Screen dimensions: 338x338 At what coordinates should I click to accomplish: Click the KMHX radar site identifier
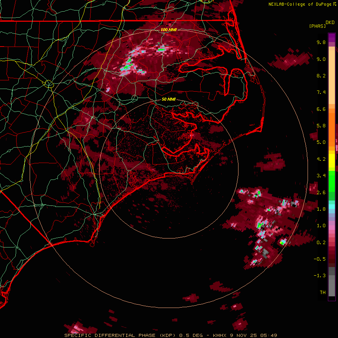(220, 335)
